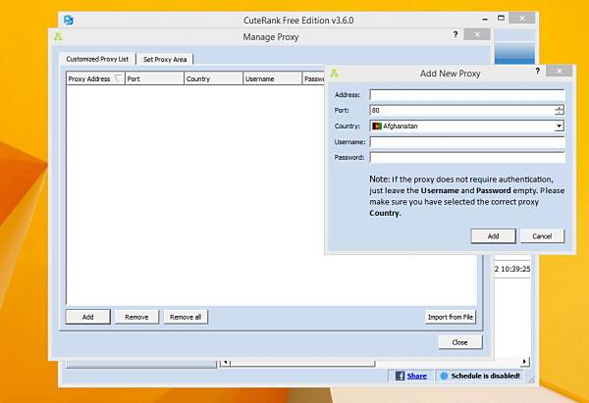The image size is (589, 403).
Task: Sort by Proxy Address column header
Action: click(x=95, y=78)
